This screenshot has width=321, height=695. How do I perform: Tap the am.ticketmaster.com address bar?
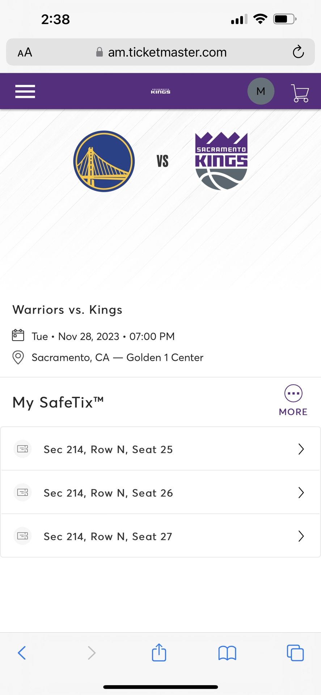(x=167, y=52)
